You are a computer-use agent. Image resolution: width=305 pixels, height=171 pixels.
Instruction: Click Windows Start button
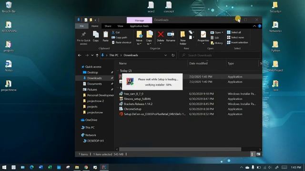(4, 167)
